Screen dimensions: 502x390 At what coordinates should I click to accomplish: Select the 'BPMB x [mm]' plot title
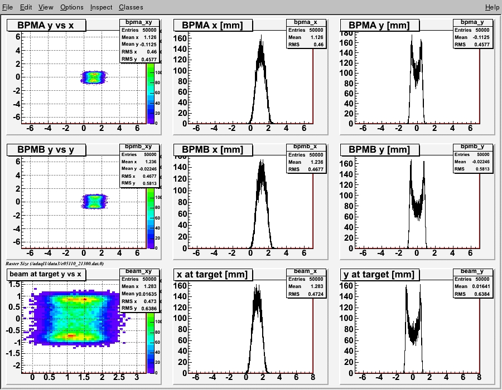(x=213, y=150)
